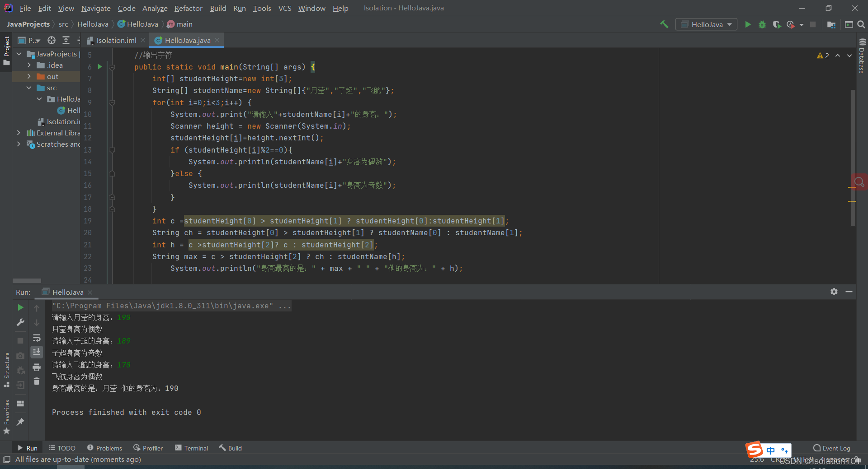This screenshot has width=868, height=469.
Task: Clear console output with trash icon
Action: tap(37, 381)
